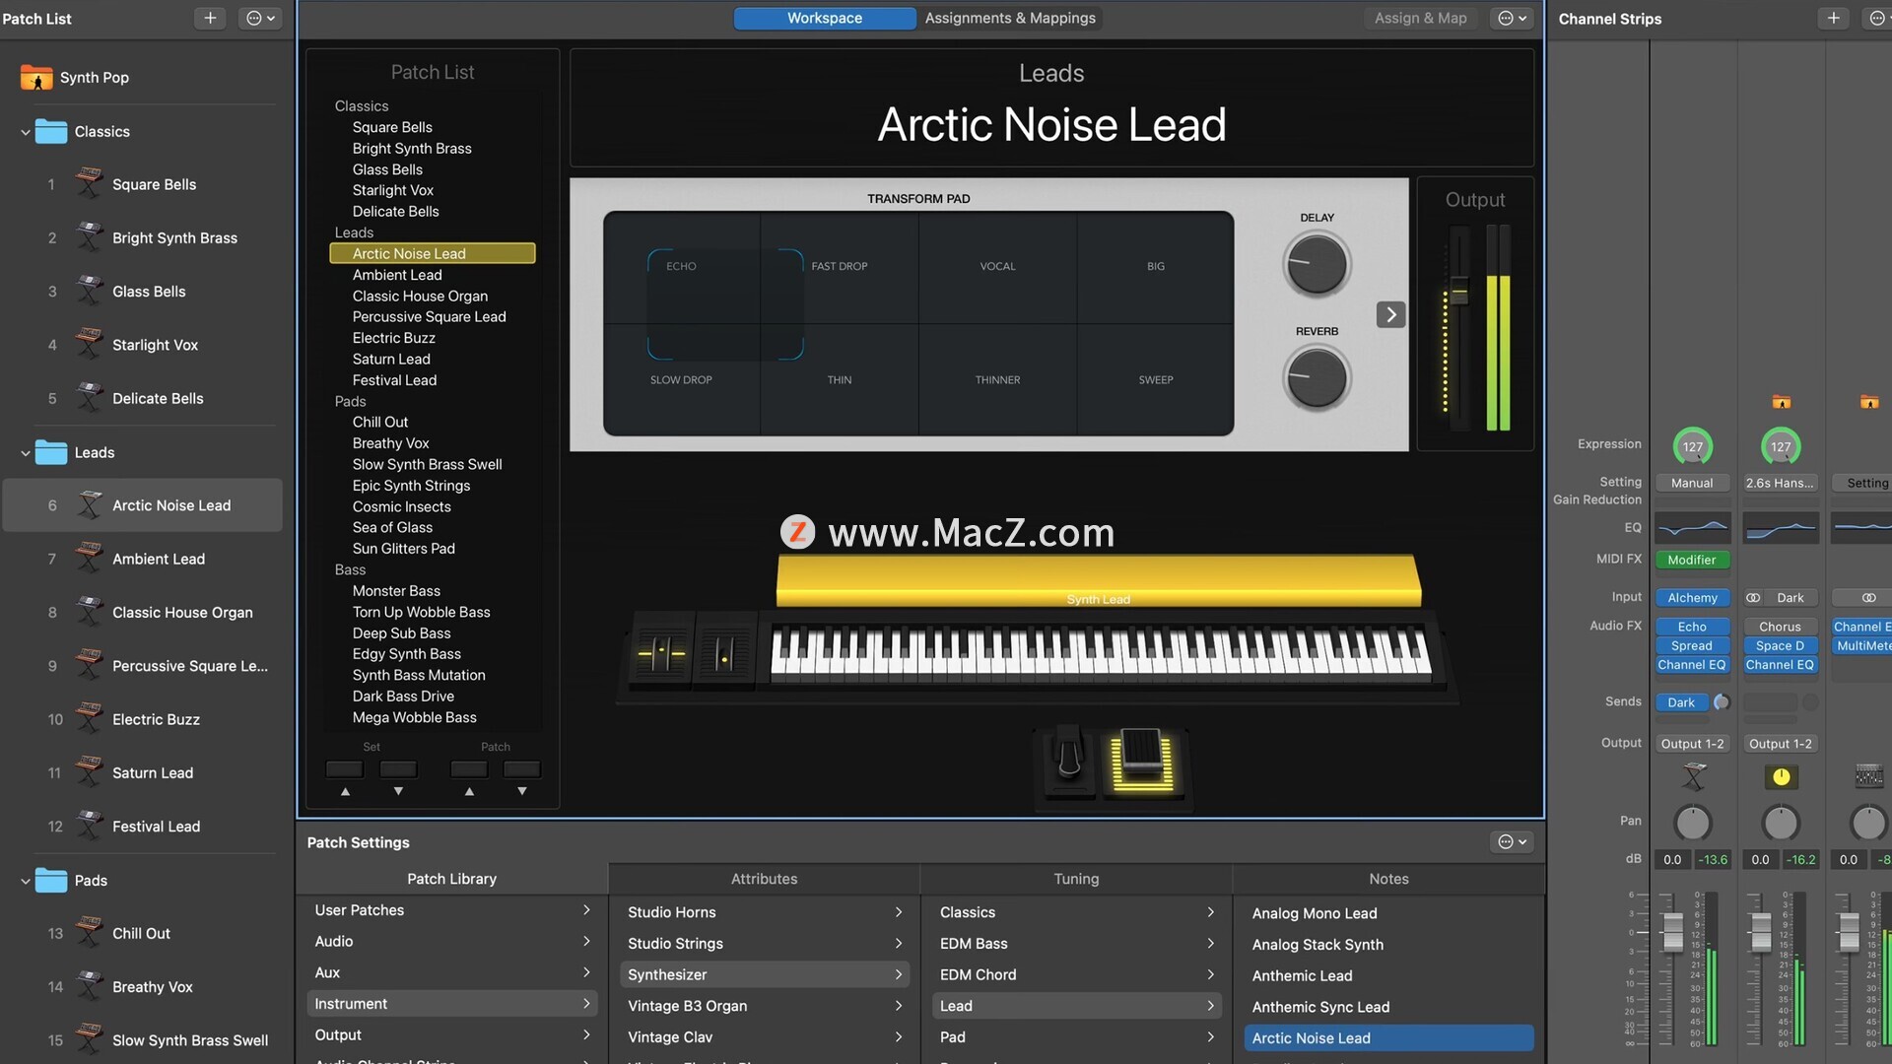
Task: Click the Chill Out patch icon
Action: (89, 932)
